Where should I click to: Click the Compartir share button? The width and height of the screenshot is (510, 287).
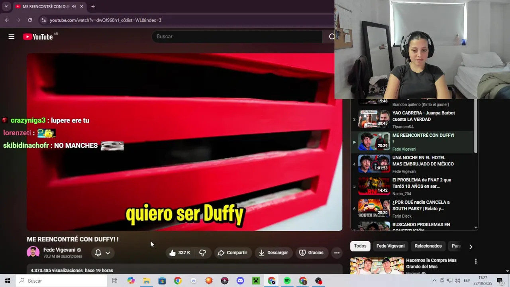click(233, 253)
